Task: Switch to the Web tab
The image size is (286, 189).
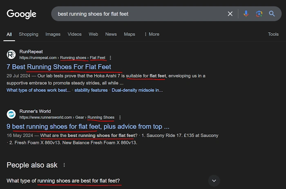Action: (x=94, y=34)
